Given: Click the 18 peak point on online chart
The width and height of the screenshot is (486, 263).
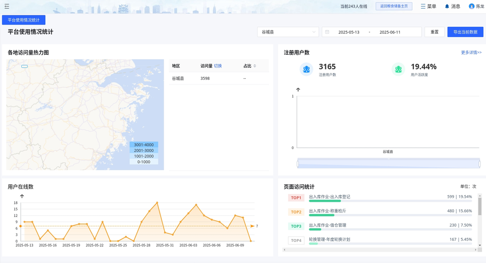Looking at the screenshot, I should [x=157, y=203].
